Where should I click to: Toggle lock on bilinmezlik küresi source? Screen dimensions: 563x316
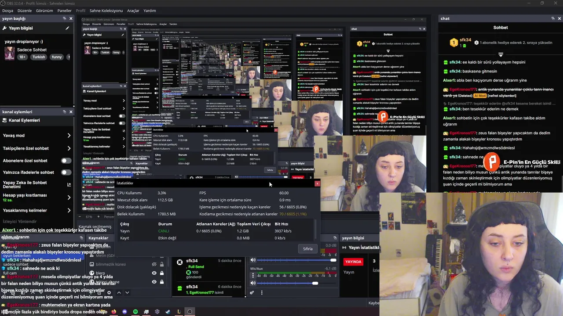[162, 264]
